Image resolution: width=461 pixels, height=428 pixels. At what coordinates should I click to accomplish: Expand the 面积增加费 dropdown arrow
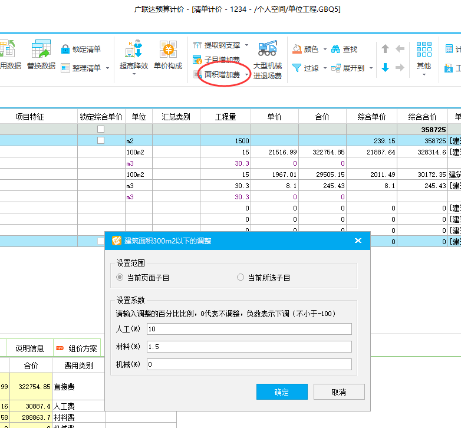click(246, 75)
